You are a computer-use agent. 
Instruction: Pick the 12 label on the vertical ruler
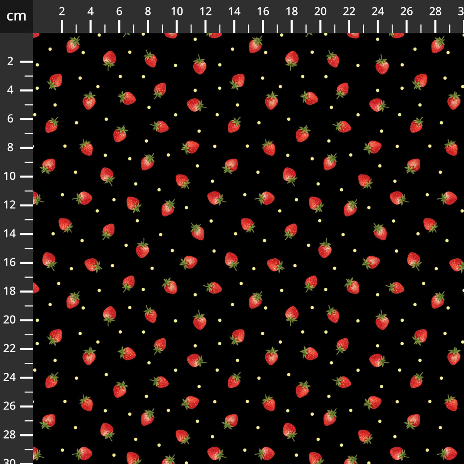(x=10, y=205)
